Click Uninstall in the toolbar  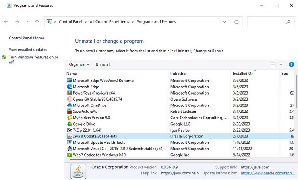[103, 64]
